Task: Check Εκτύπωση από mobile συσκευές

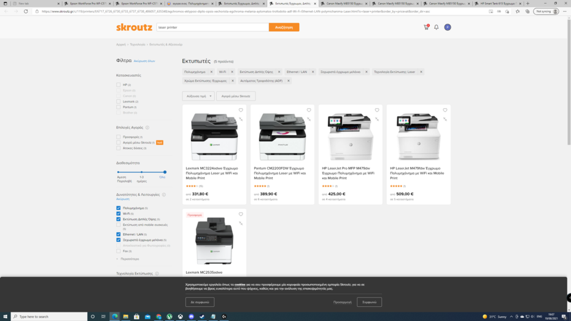Action: [118, 225]
